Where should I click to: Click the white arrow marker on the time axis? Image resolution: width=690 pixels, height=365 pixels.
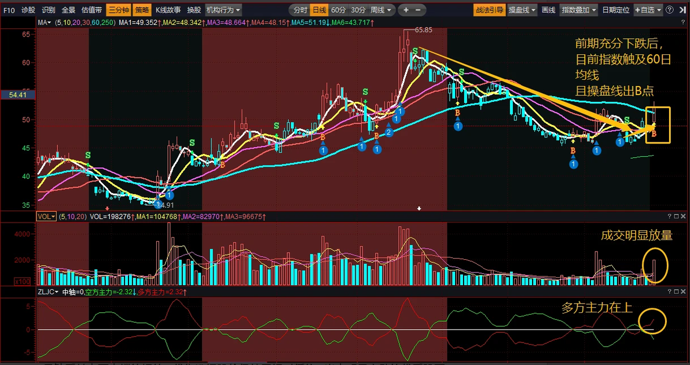pos(419,208)
